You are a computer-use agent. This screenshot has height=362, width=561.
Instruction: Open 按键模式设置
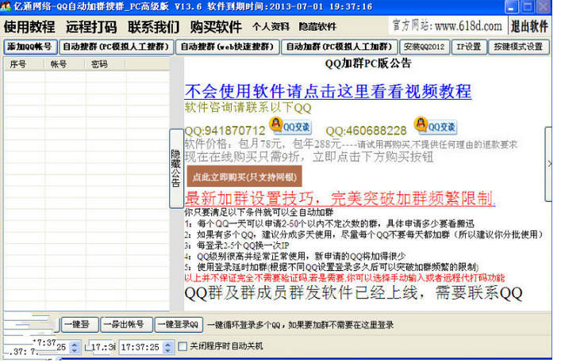(x=518, y=47)
